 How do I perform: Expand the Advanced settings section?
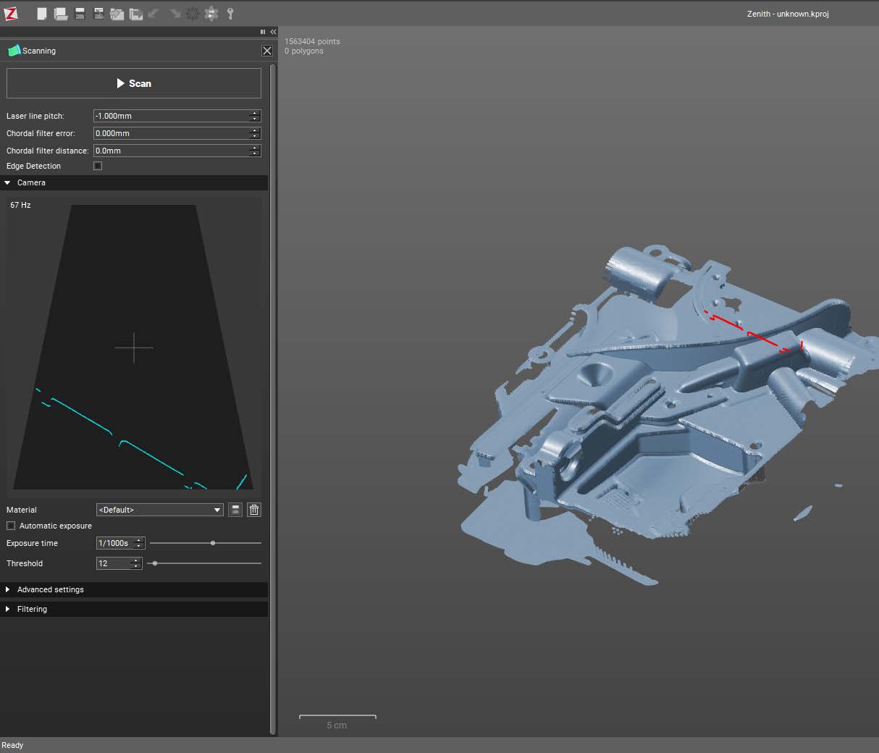50,589
